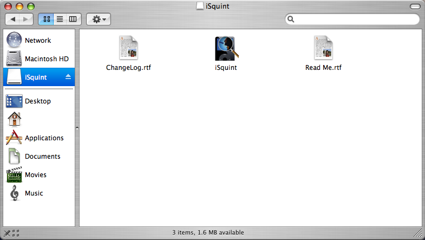This screenshot has height=240, width=425.
Task: Open the Read Me.rtf document icon
Action: click(x=323, y=48)
